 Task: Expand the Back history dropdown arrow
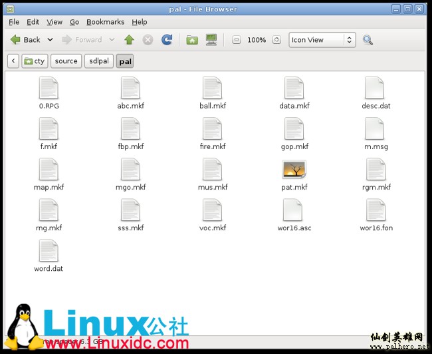[x=50, y=40]
